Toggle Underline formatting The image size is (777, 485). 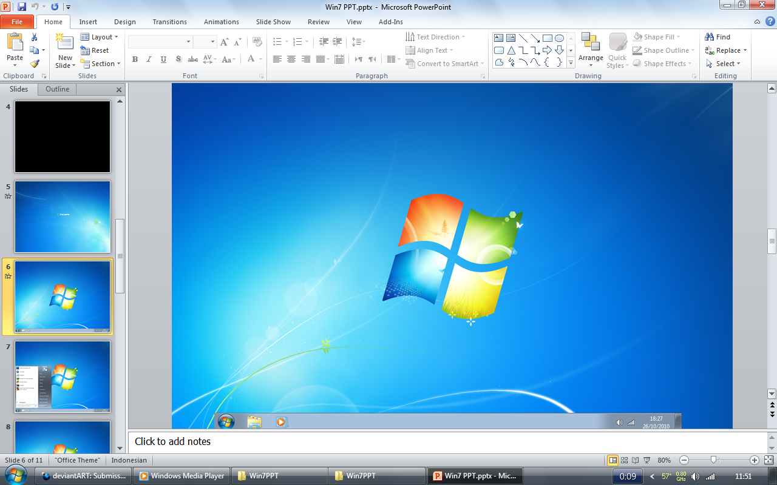pyautogui.click(x=164, y=59)
